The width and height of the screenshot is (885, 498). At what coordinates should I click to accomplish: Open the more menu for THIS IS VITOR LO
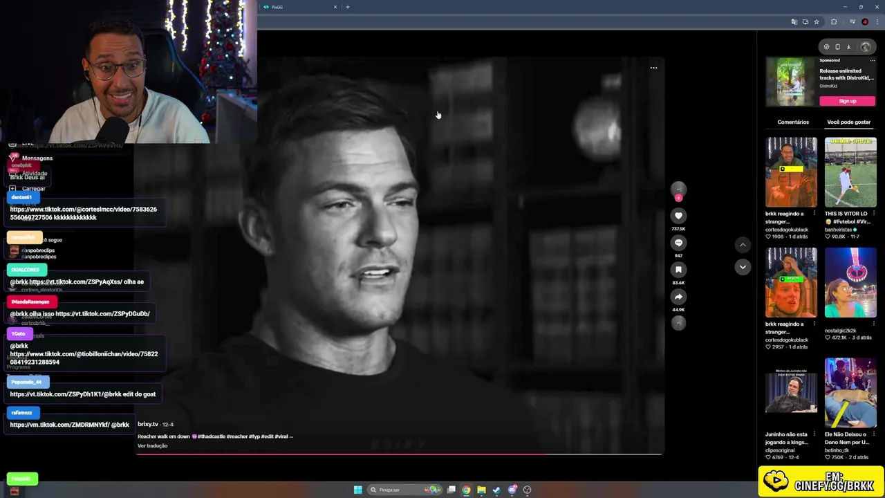coord(873,214)
